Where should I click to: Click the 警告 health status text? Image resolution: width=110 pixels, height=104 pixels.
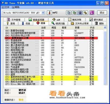coord(21,100)
